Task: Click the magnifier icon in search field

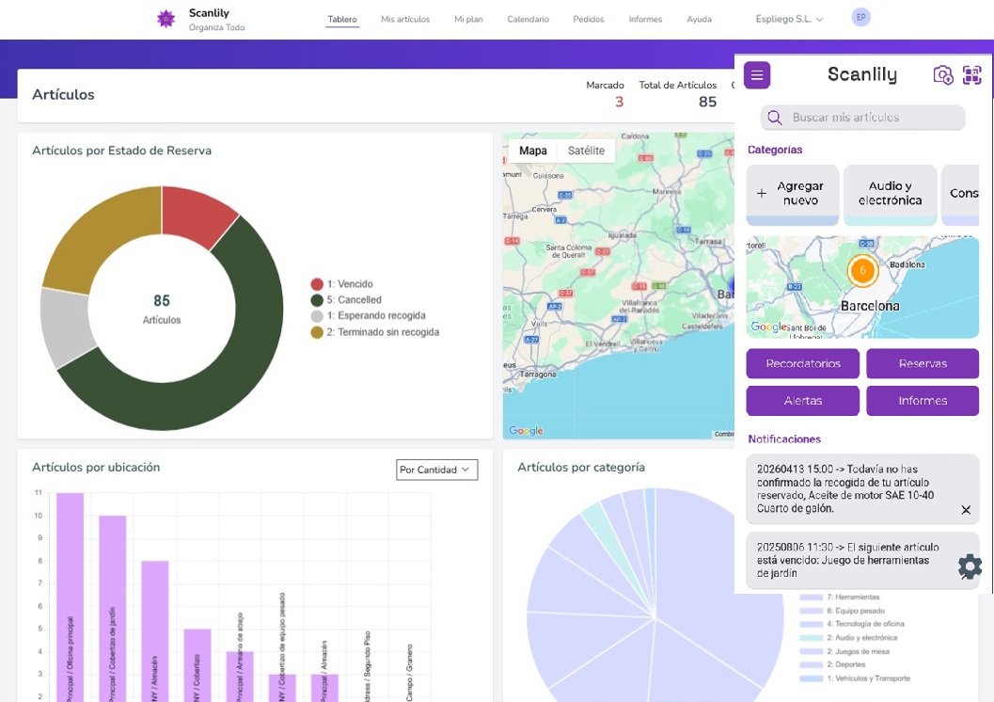Action: [774, 118]
